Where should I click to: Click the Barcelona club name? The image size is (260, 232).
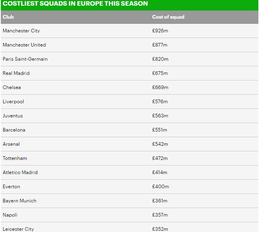click(x=14, y=130)
